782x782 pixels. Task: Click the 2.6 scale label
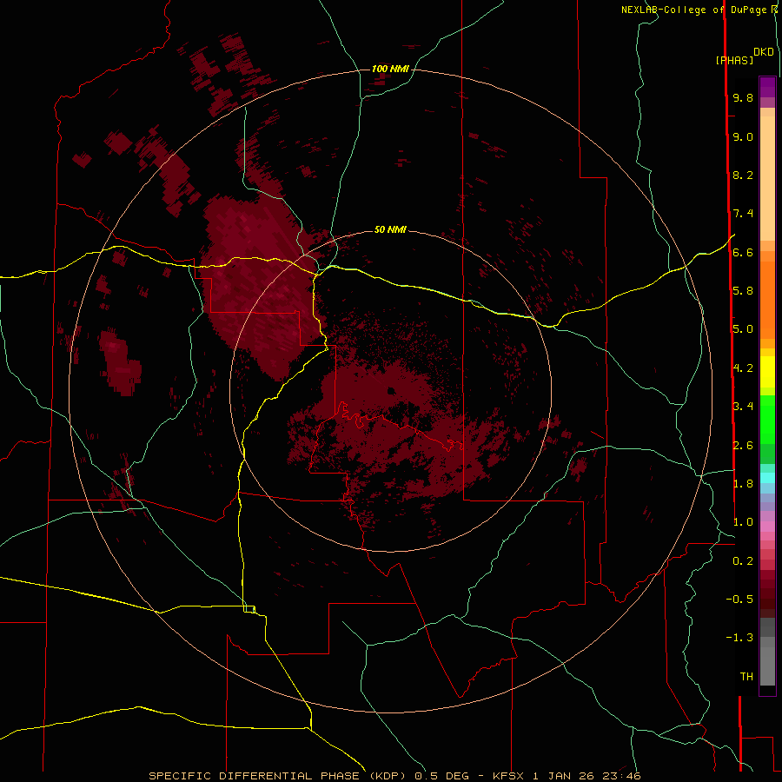743,446
